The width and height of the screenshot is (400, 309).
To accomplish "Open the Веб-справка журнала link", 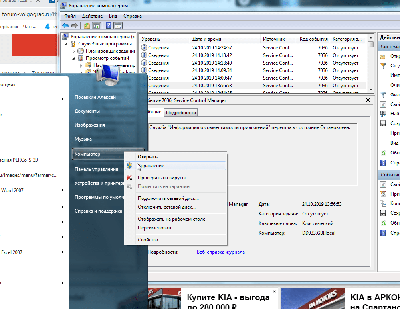I will pyautogui.click(x=221, y=252).
